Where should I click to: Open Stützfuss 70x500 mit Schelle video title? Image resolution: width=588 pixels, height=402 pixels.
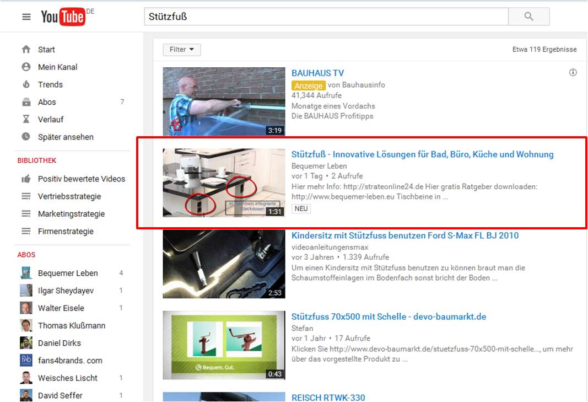[389, 317]
